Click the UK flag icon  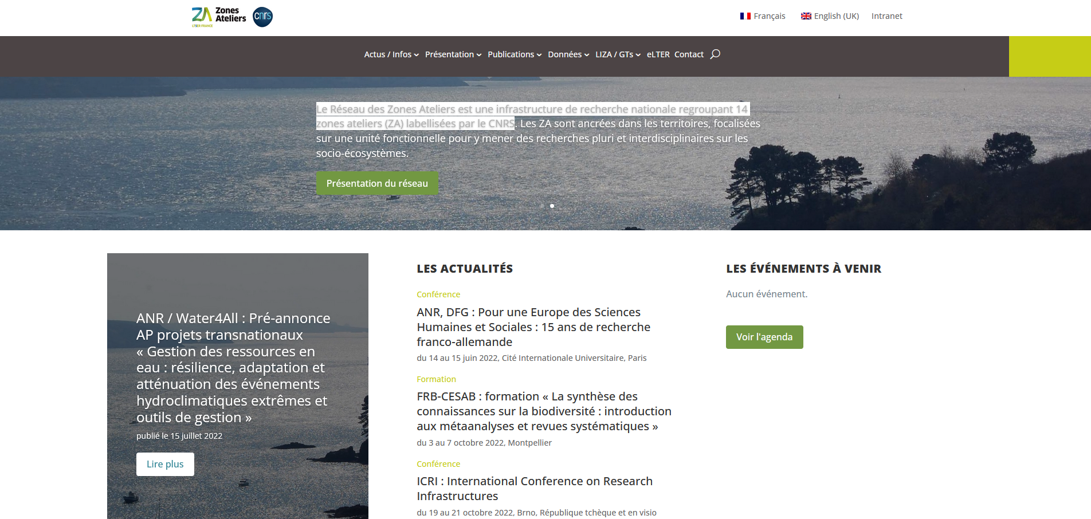pyautogui.click(x=806, y=16)
